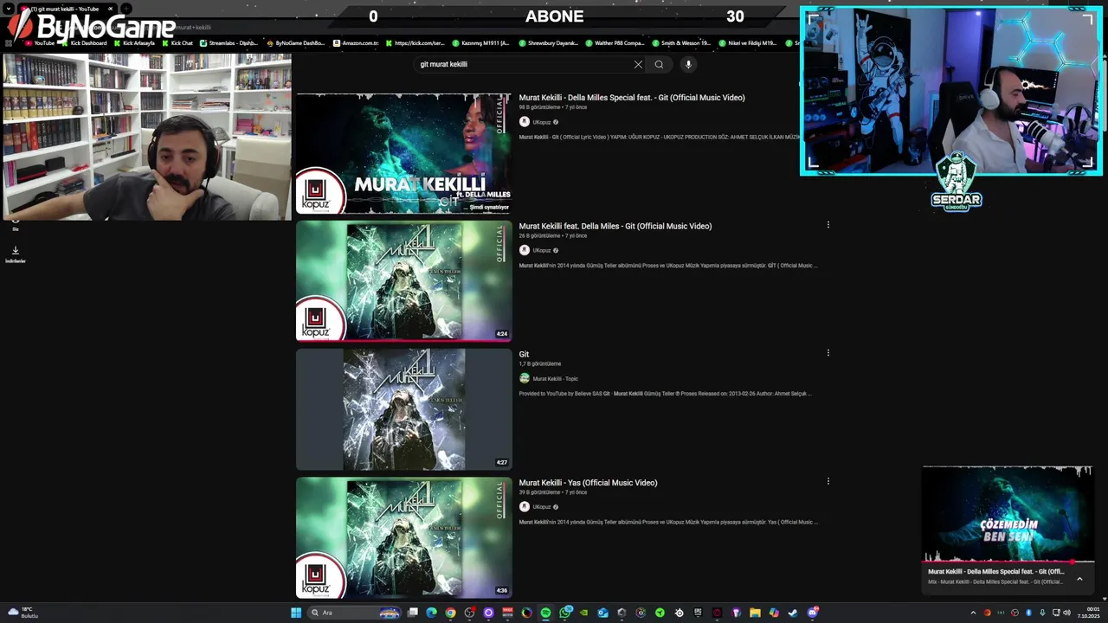Open Murat Kekilli - Topic channel avatar

pyautogui.click(x=524, y=378)
